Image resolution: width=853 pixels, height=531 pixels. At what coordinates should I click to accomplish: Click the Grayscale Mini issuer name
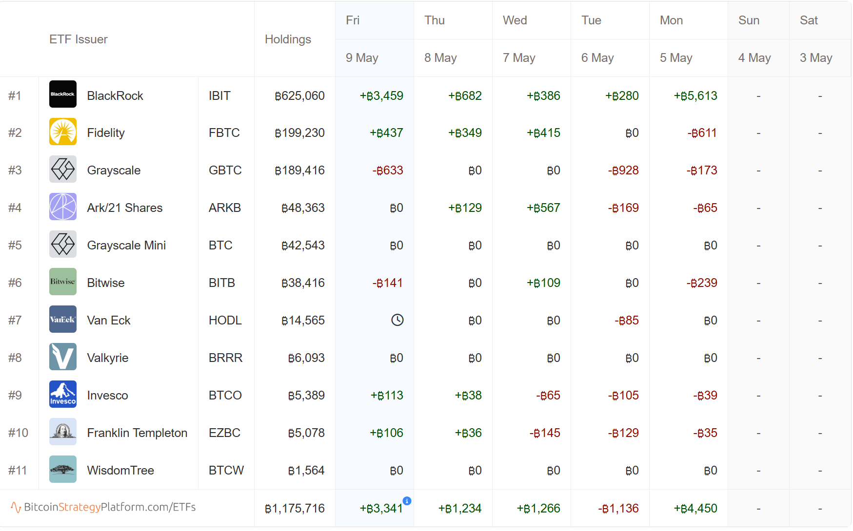point(126,246)
